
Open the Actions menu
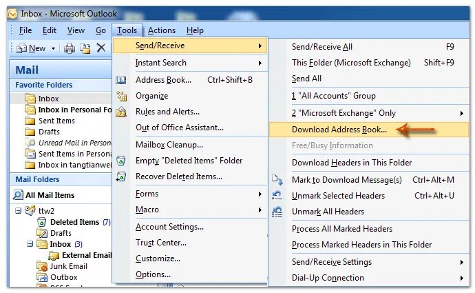tap(162, 30)
